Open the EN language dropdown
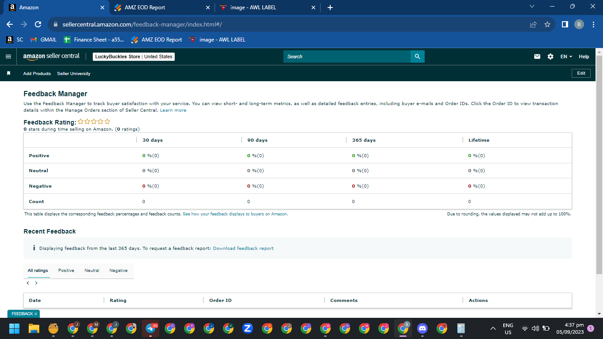The image size is (603, 339). coord(566,56)
